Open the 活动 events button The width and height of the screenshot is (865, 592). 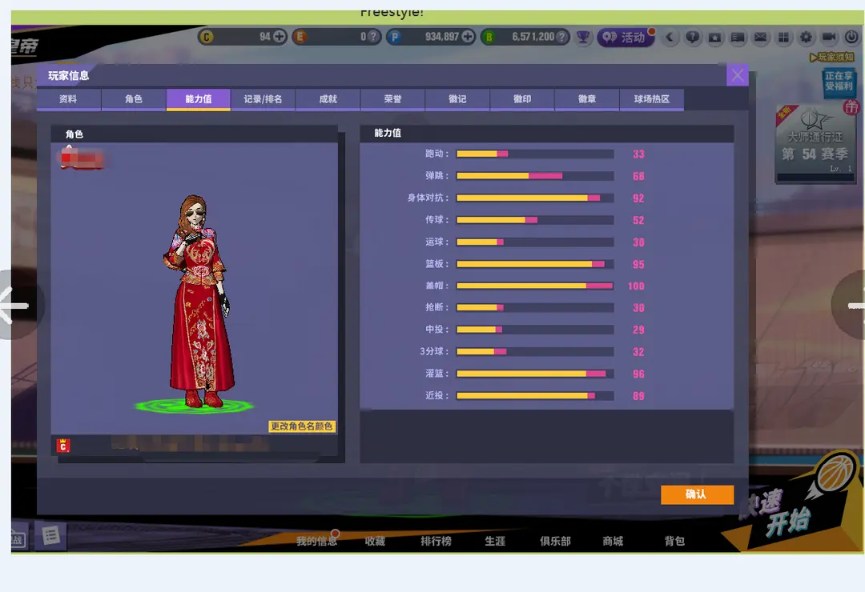625,37
